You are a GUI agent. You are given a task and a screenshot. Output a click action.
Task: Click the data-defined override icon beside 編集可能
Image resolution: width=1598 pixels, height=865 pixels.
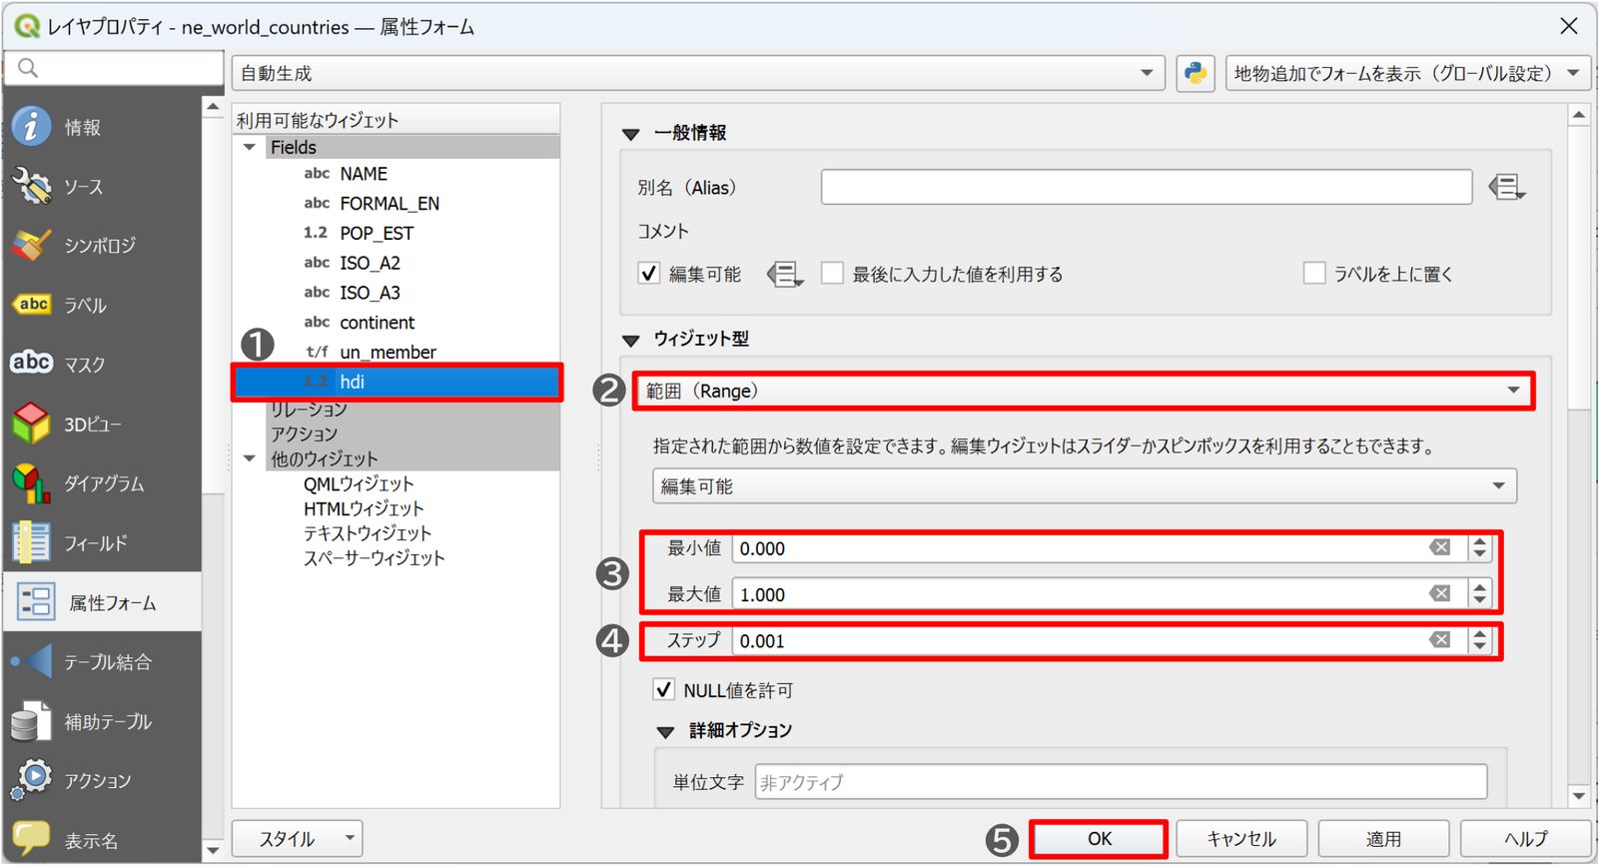[x=785, y=274]
